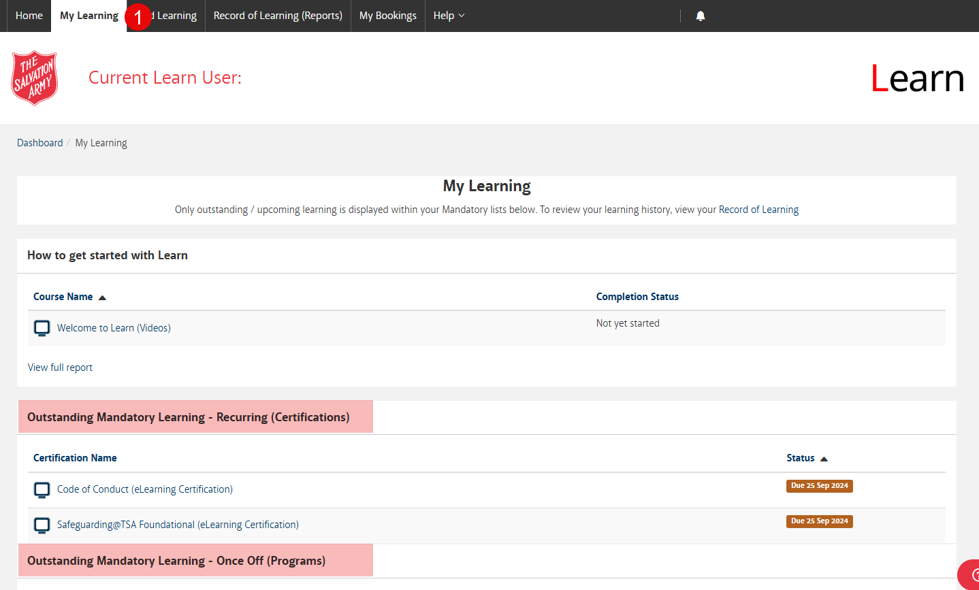Click the Record of Learning link in description
This screenshot has width=979, height=590.
click(758, 209)
